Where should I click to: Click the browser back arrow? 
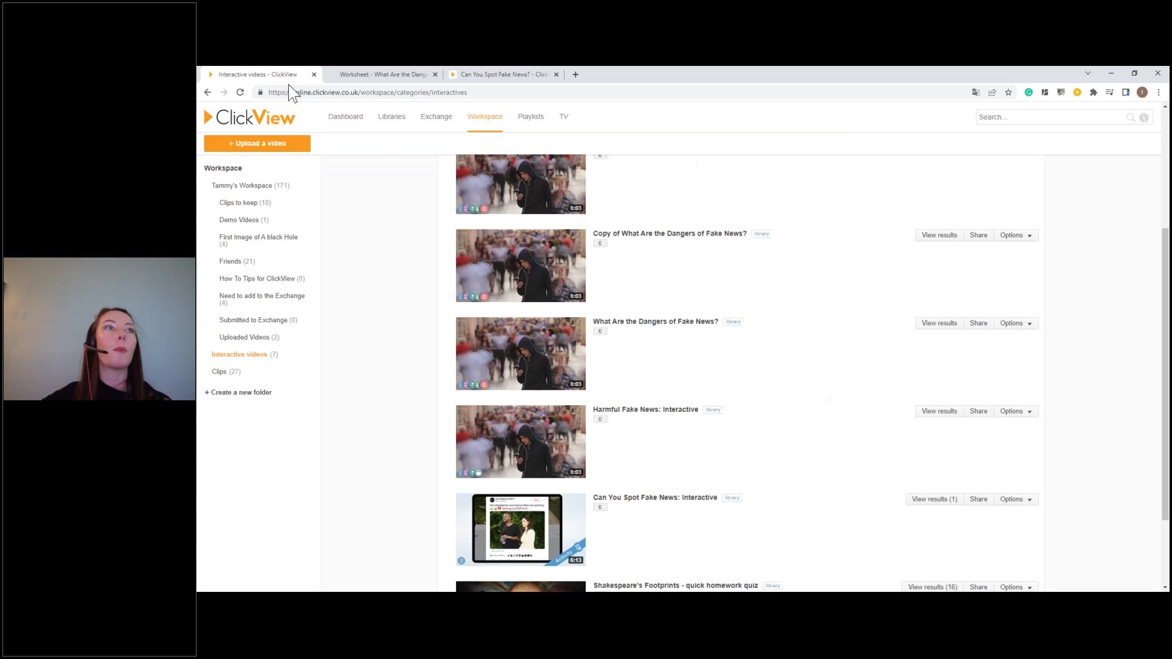(x=208, y=92)
